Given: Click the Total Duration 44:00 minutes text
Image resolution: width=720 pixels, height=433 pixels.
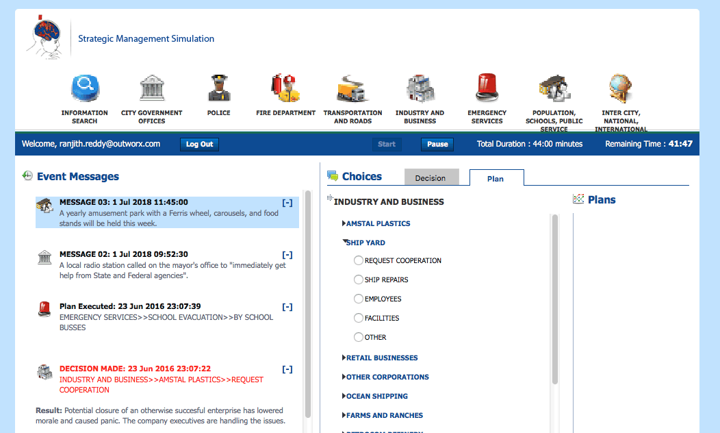Looking at the screenshot, I should pyautogui.click(x=530, y=144).
